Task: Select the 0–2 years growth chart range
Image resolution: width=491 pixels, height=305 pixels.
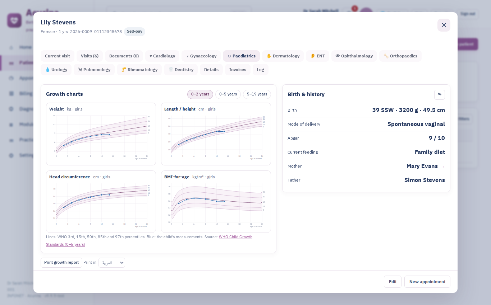Action: coord(200,94)
